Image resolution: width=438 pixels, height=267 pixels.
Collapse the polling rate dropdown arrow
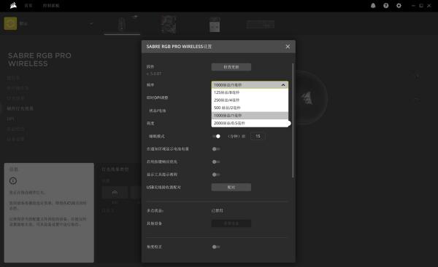click(283, 85)
